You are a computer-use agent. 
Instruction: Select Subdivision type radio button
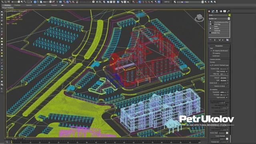(x=211, y=56)
